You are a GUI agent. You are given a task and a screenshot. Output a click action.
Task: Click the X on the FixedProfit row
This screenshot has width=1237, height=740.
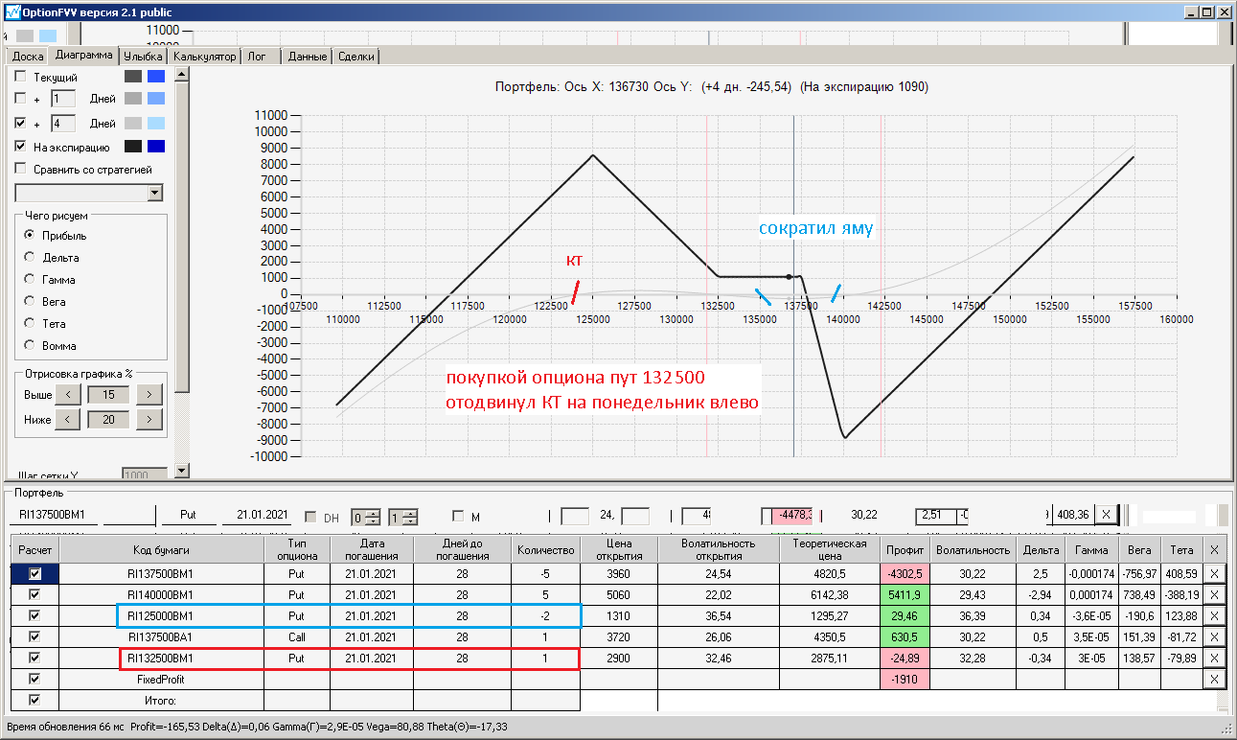[x=1214, y=679]
